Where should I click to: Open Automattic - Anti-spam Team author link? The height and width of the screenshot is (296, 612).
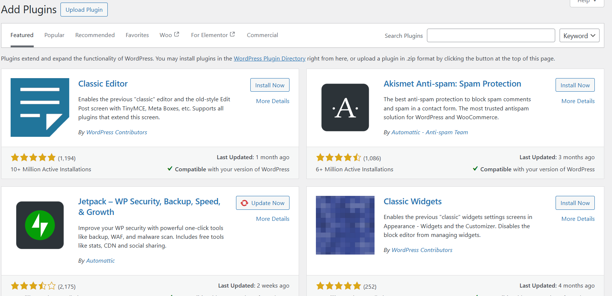coord(429,132)
